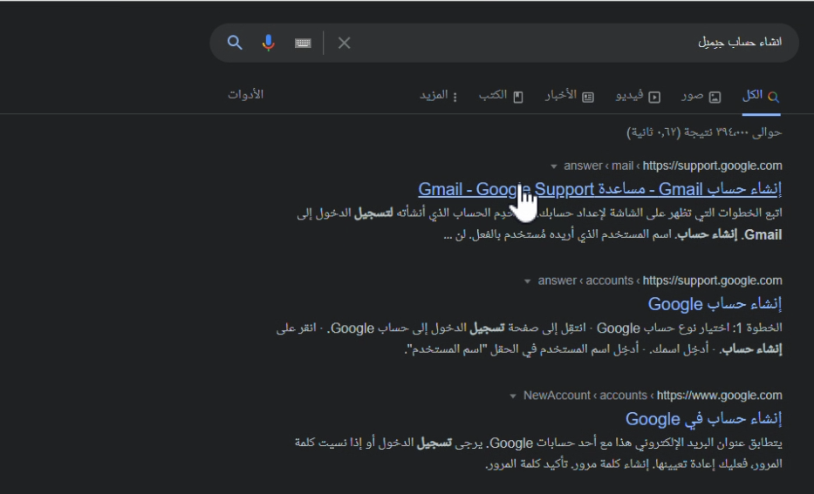Switch to the فيديو (Videos) tab
The image size is (814, 494).
tap(638, 96)
